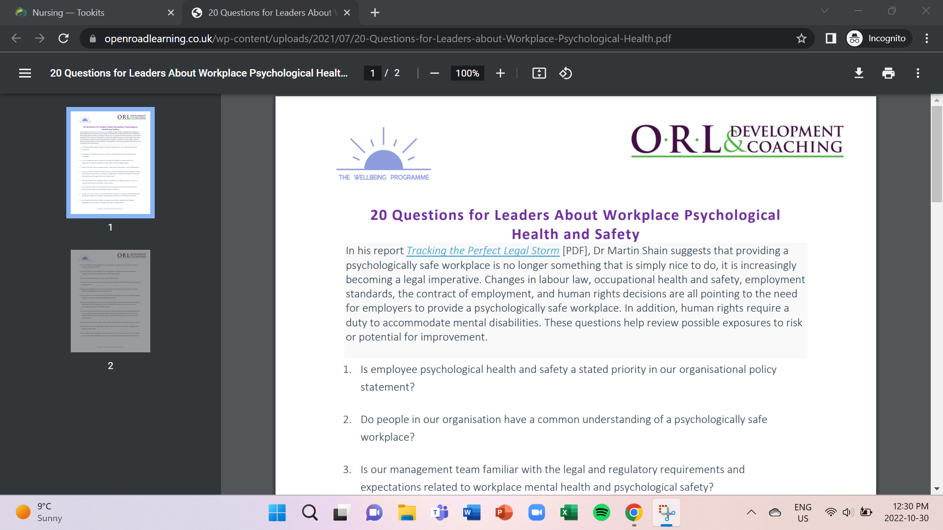Print the PDF document

point(888,73)
